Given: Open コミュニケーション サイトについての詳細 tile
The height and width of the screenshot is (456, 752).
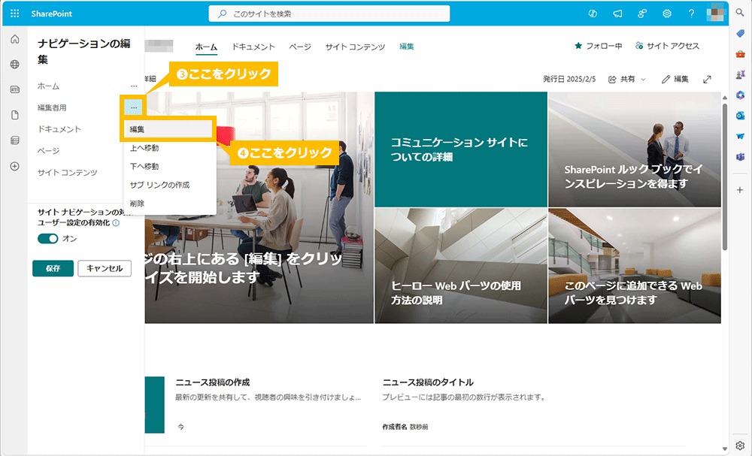Looking at the screenshot, I should [461, 149].
